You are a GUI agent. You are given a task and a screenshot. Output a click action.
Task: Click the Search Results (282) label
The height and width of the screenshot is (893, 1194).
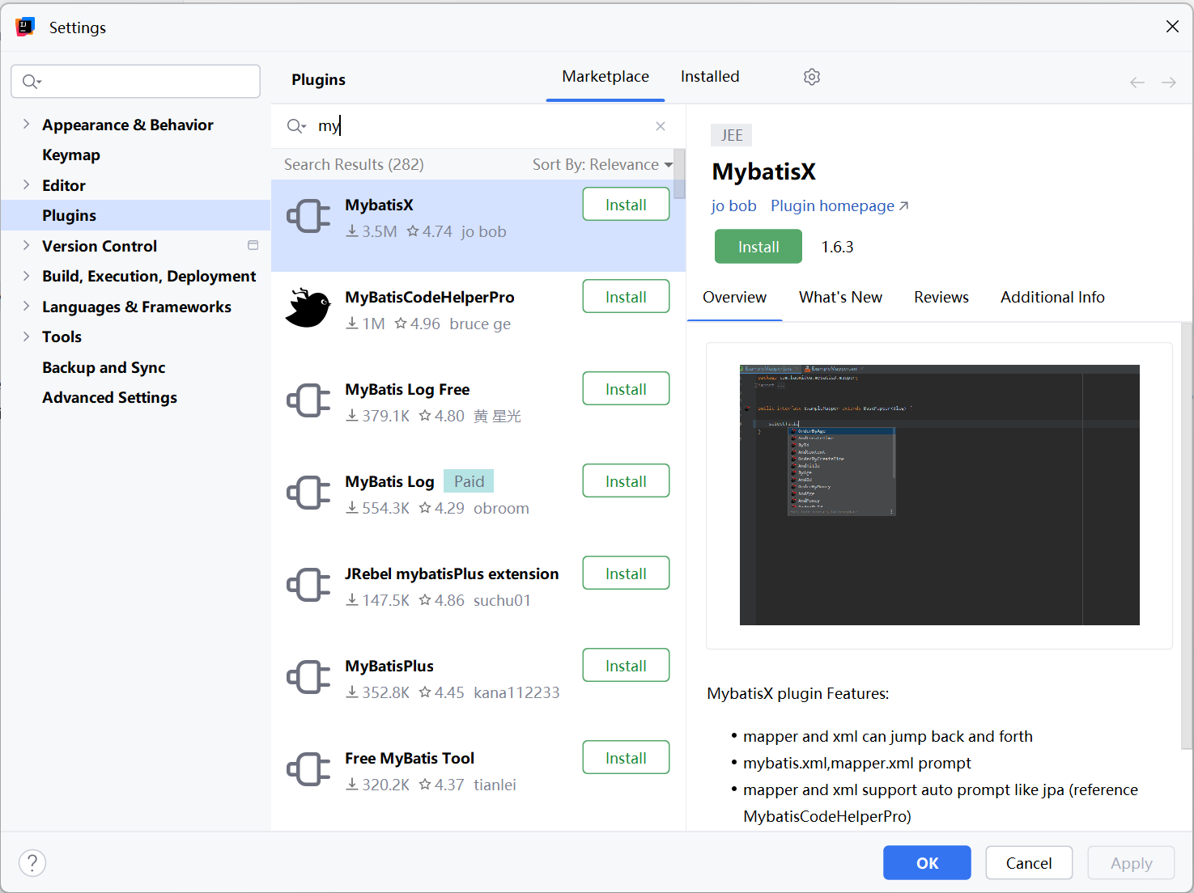tap(354, 164)
